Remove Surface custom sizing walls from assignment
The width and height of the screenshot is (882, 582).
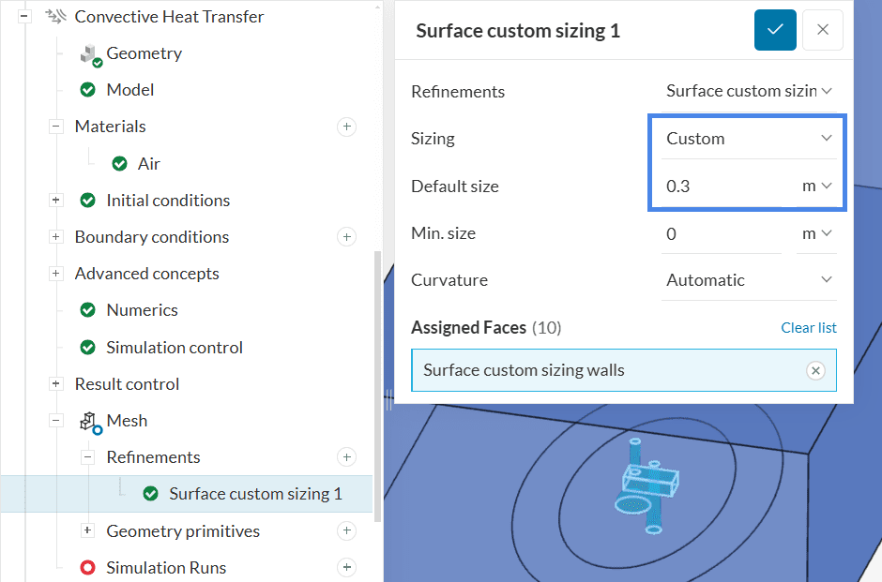click(815, 371)
